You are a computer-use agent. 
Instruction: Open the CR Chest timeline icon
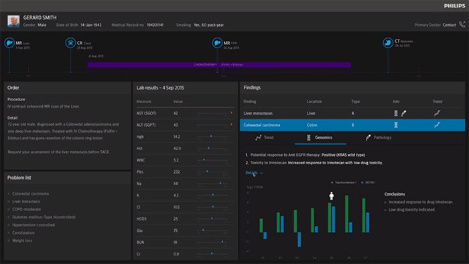pos(70,43)
